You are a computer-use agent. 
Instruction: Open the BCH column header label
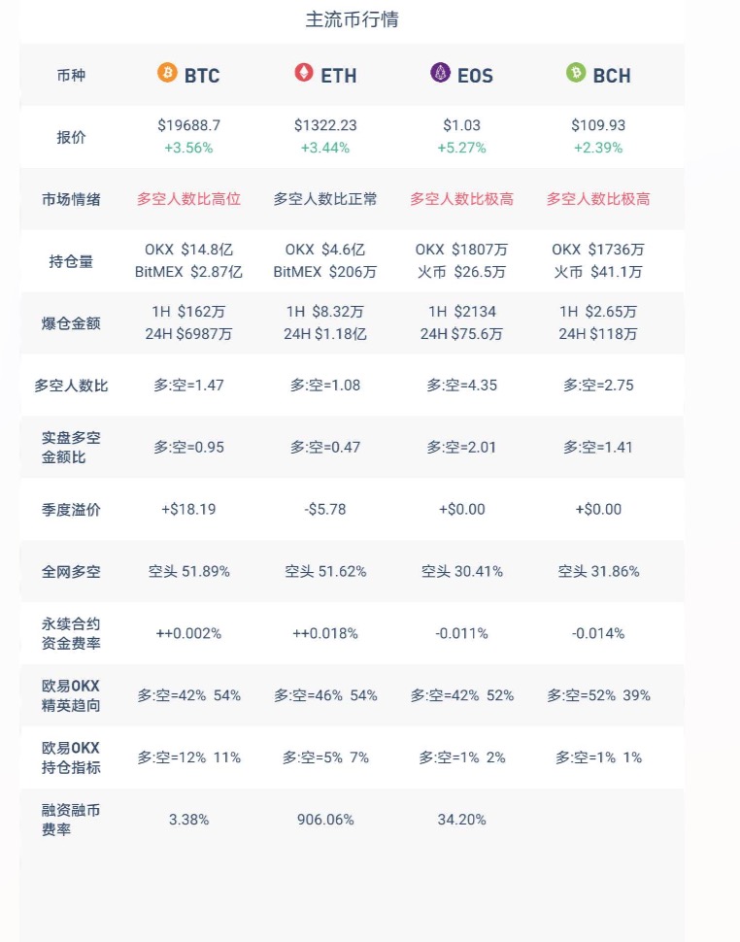612,75
